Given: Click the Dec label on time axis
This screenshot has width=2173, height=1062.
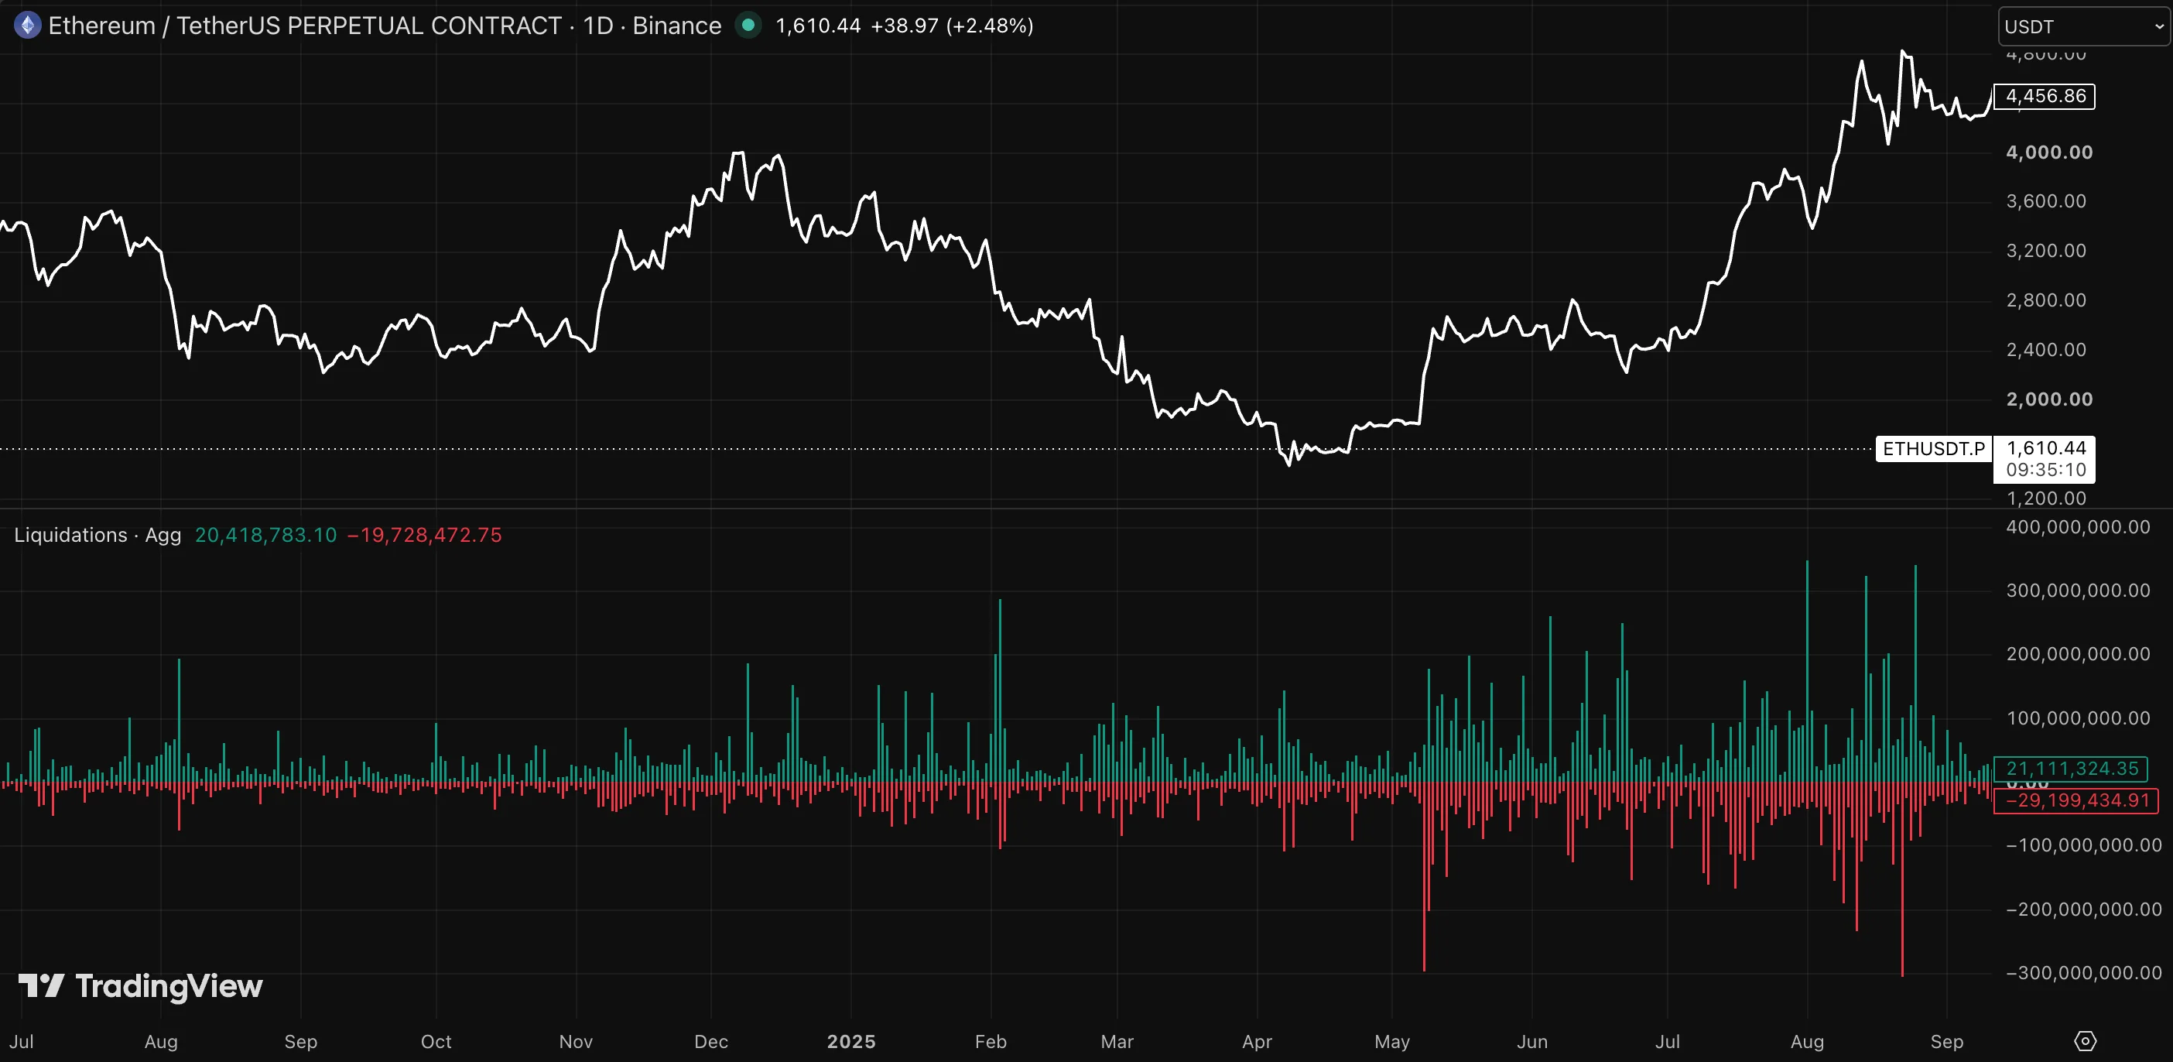Looking at the screenshot, I should [x=711, y=1041].
